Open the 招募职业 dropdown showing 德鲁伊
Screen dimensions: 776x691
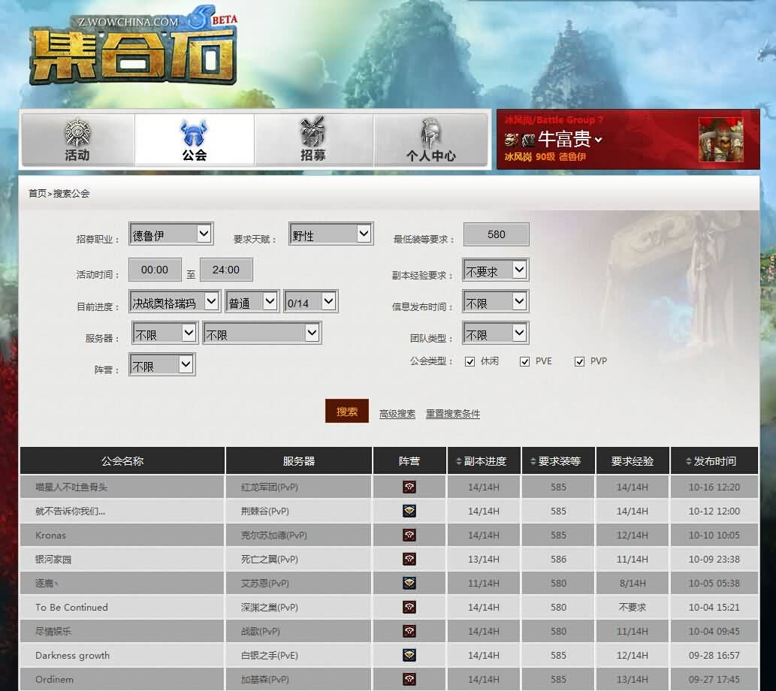pyautogui.click(x=171, y=234)
